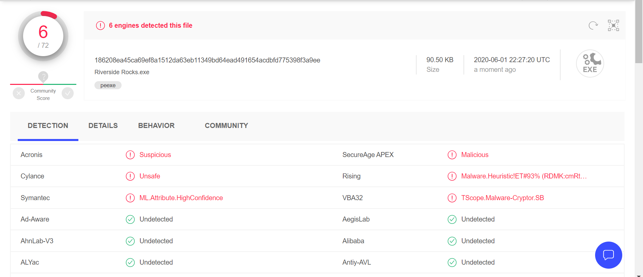Viewport: 643px width, 277px height.
Task: Click the EXE file type icon
Action: tap(590, 63)
